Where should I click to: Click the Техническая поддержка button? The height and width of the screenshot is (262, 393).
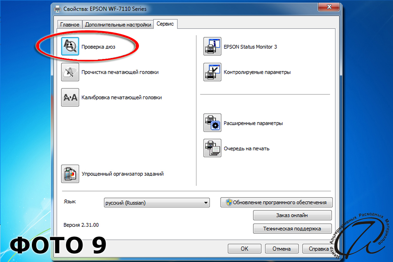292,229
